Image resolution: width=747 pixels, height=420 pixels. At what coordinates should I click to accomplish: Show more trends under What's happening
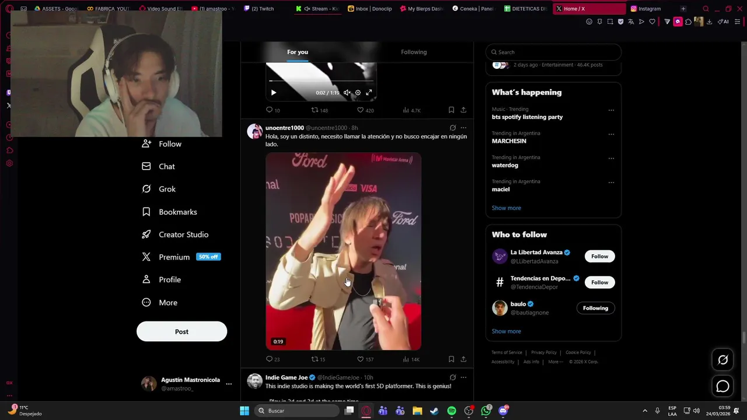coord(506,208)
